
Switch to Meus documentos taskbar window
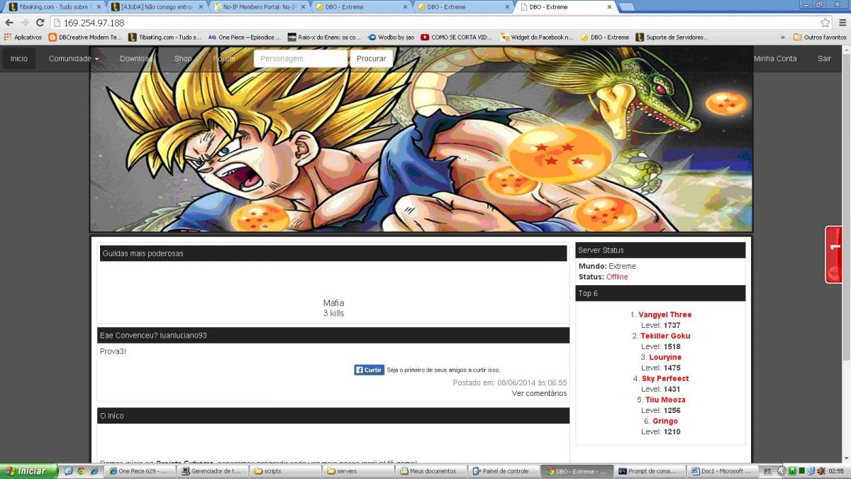431,471
